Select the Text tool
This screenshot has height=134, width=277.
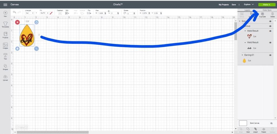5,56
